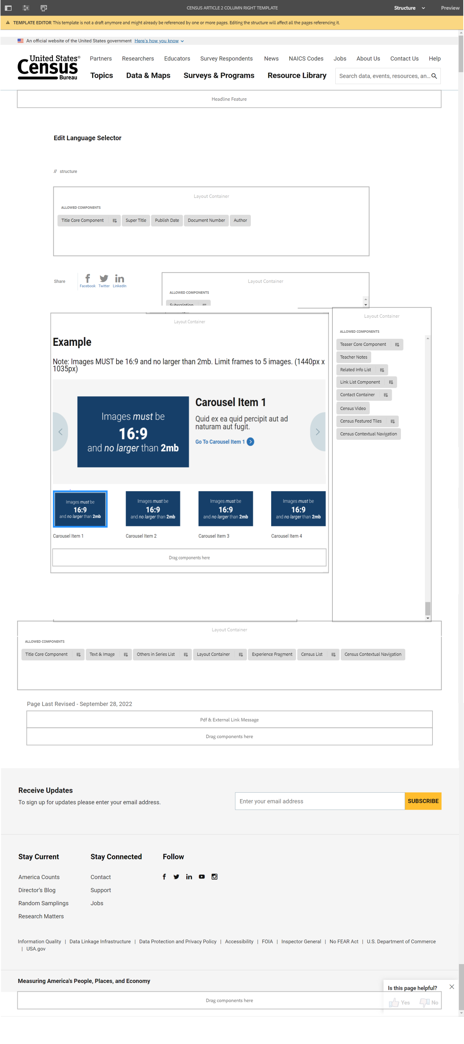Click the SUBSCRIBE button
The width and height of the screenshot is (464, 1044).
tap(423, 801)
